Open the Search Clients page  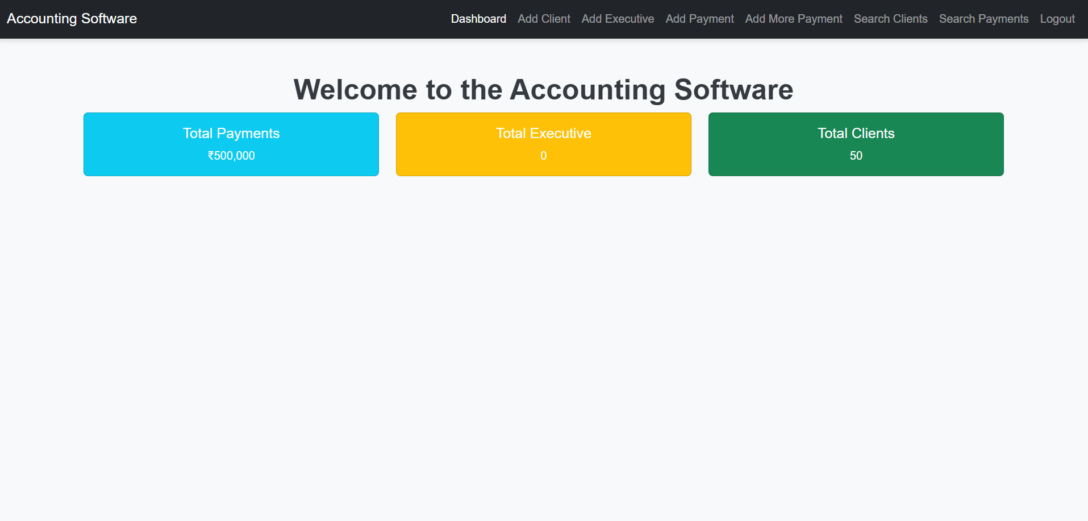pos(890,19)
